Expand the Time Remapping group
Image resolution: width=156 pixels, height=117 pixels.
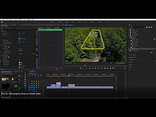[1, 52]
